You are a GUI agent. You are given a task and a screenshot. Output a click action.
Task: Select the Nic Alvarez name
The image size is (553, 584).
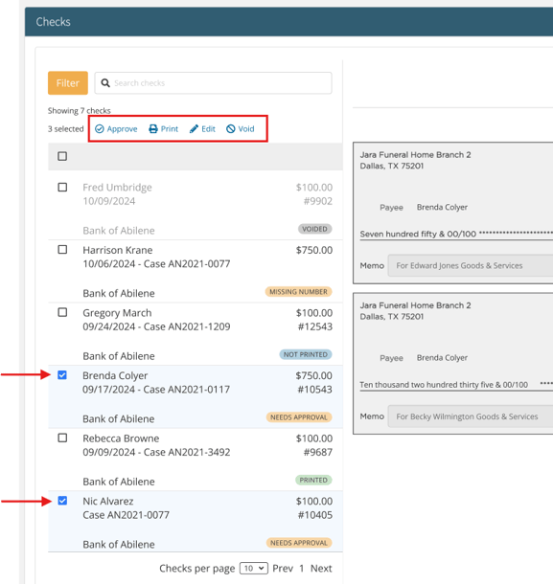click(x=108, y=502)
